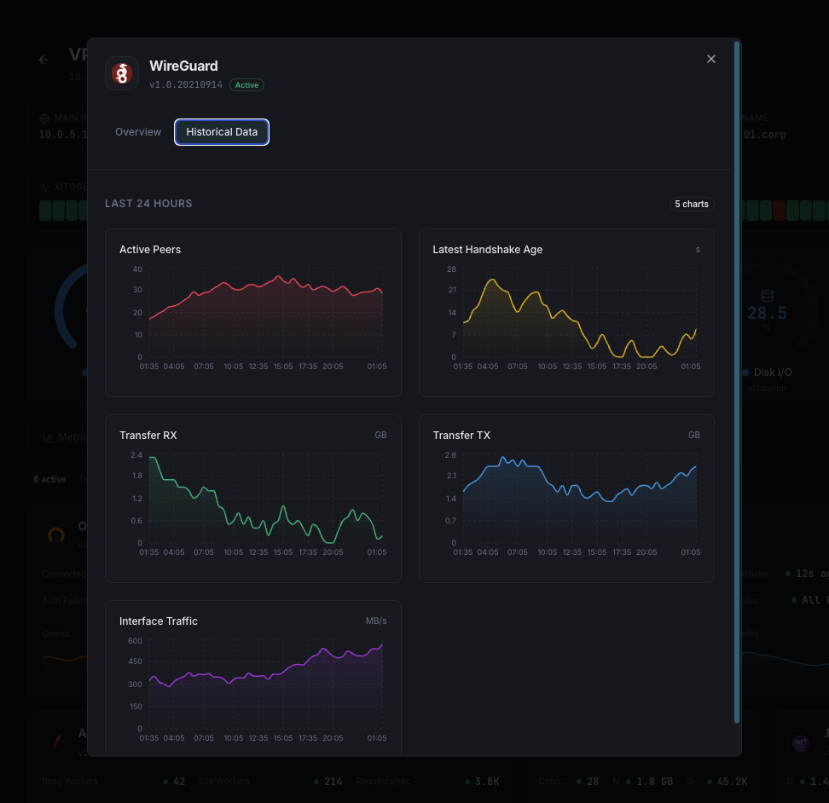Open the NET service icon in the bottom card
This screenshot has height=803, width=829.
(x=801, y=743)
